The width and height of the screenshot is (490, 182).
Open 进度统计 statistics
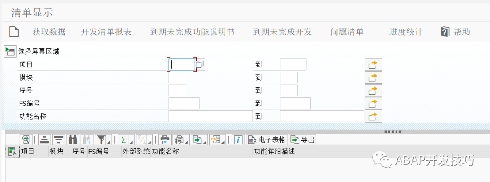pos(406,32)
